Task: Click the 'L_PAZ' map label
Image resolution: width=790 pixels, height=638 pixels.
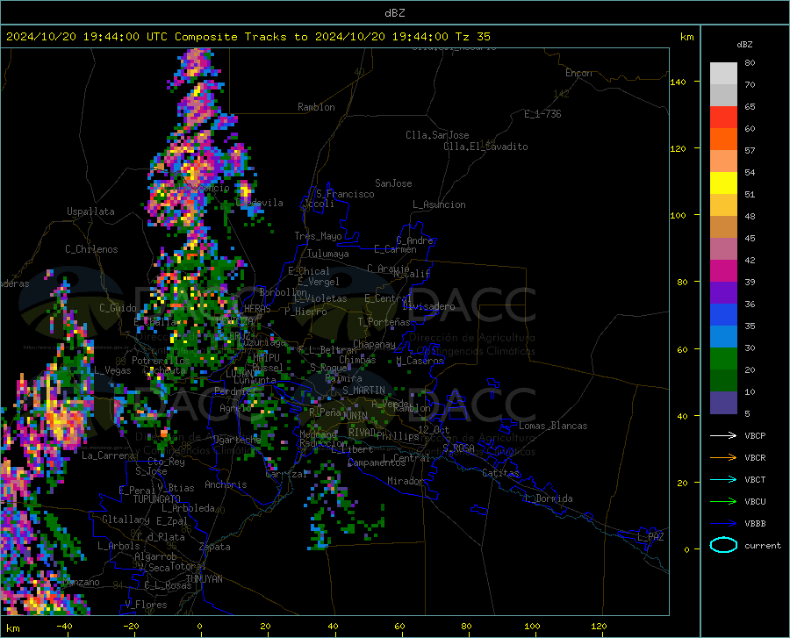Action: (x=650, y=537)
